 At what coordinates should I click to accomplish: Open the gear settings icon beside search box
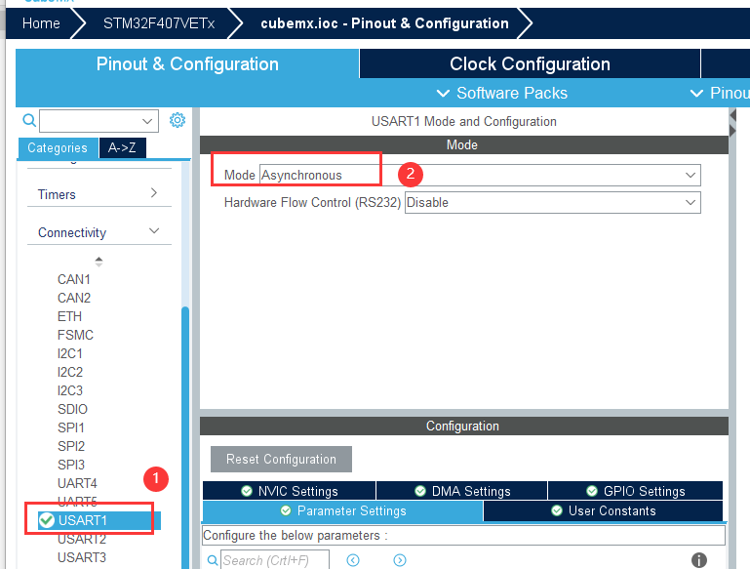pyautogui.click(x=178, y=120)
